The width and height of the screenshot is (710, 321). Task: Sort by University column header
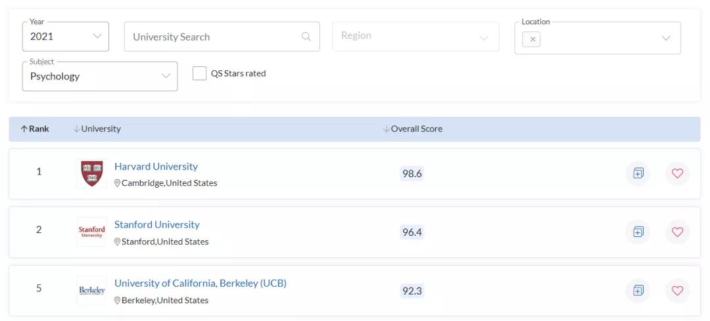point(97,129)
